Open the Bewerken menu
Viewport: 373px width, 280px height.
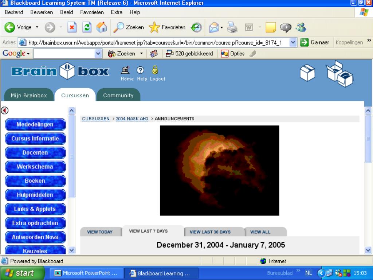[42, 12]
